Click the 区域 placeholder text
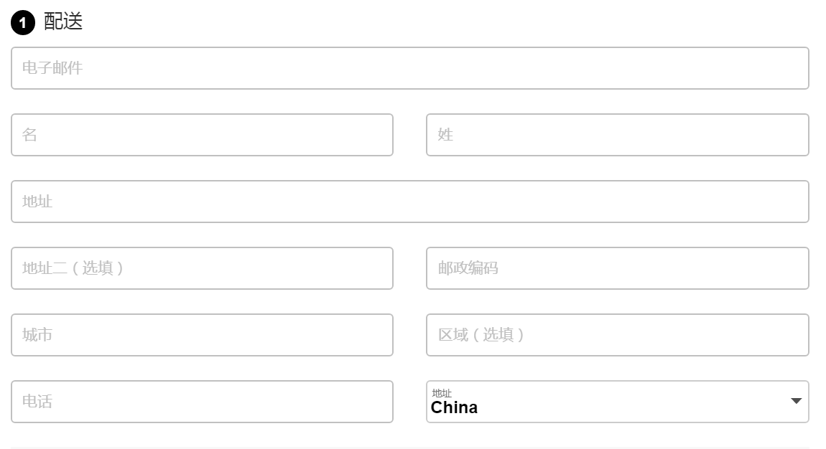Image resolution: width=826 pixels, height=449 pixels. (453, 335)
